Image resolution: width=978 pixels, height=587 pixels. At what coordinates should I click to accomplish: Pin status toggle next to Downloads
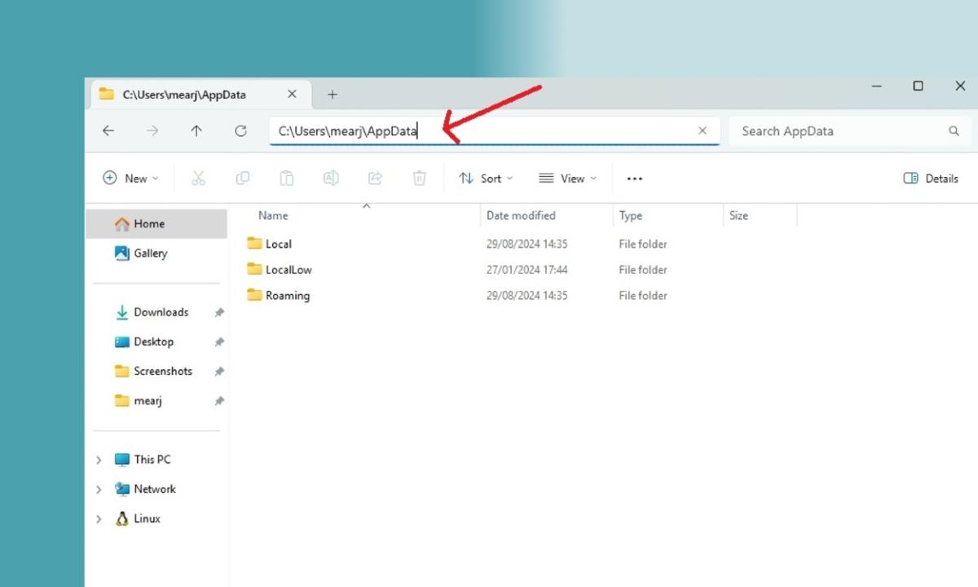point(218,312)
